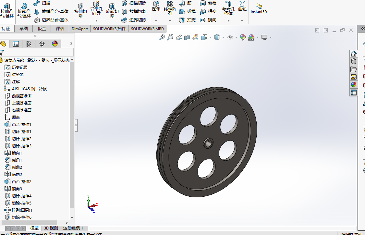The height and width of the screenshot is (235, 365).
Task: Select the 拉伸切除 extruded cut tool
Action: tap(80, 11)
